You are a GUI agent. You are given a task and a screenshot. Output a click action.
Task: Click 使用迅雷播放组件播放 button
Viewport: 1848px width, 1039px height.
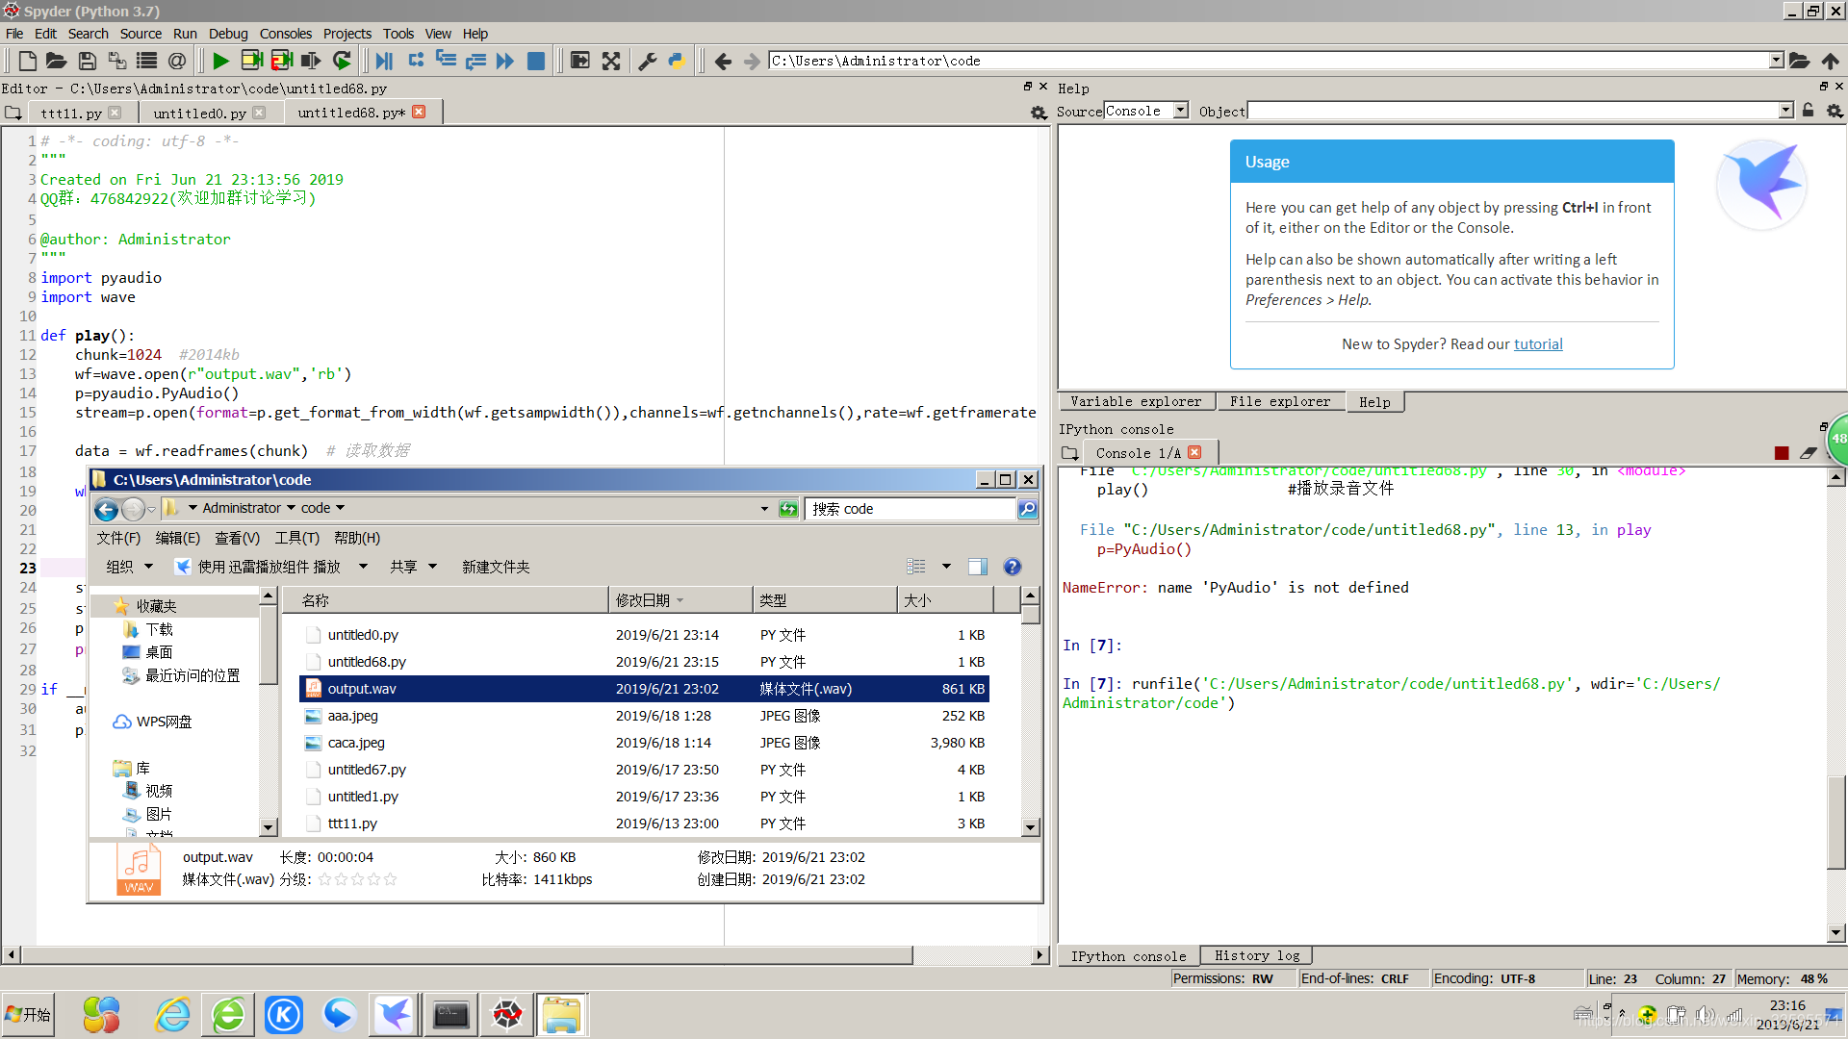pos(258,567)
